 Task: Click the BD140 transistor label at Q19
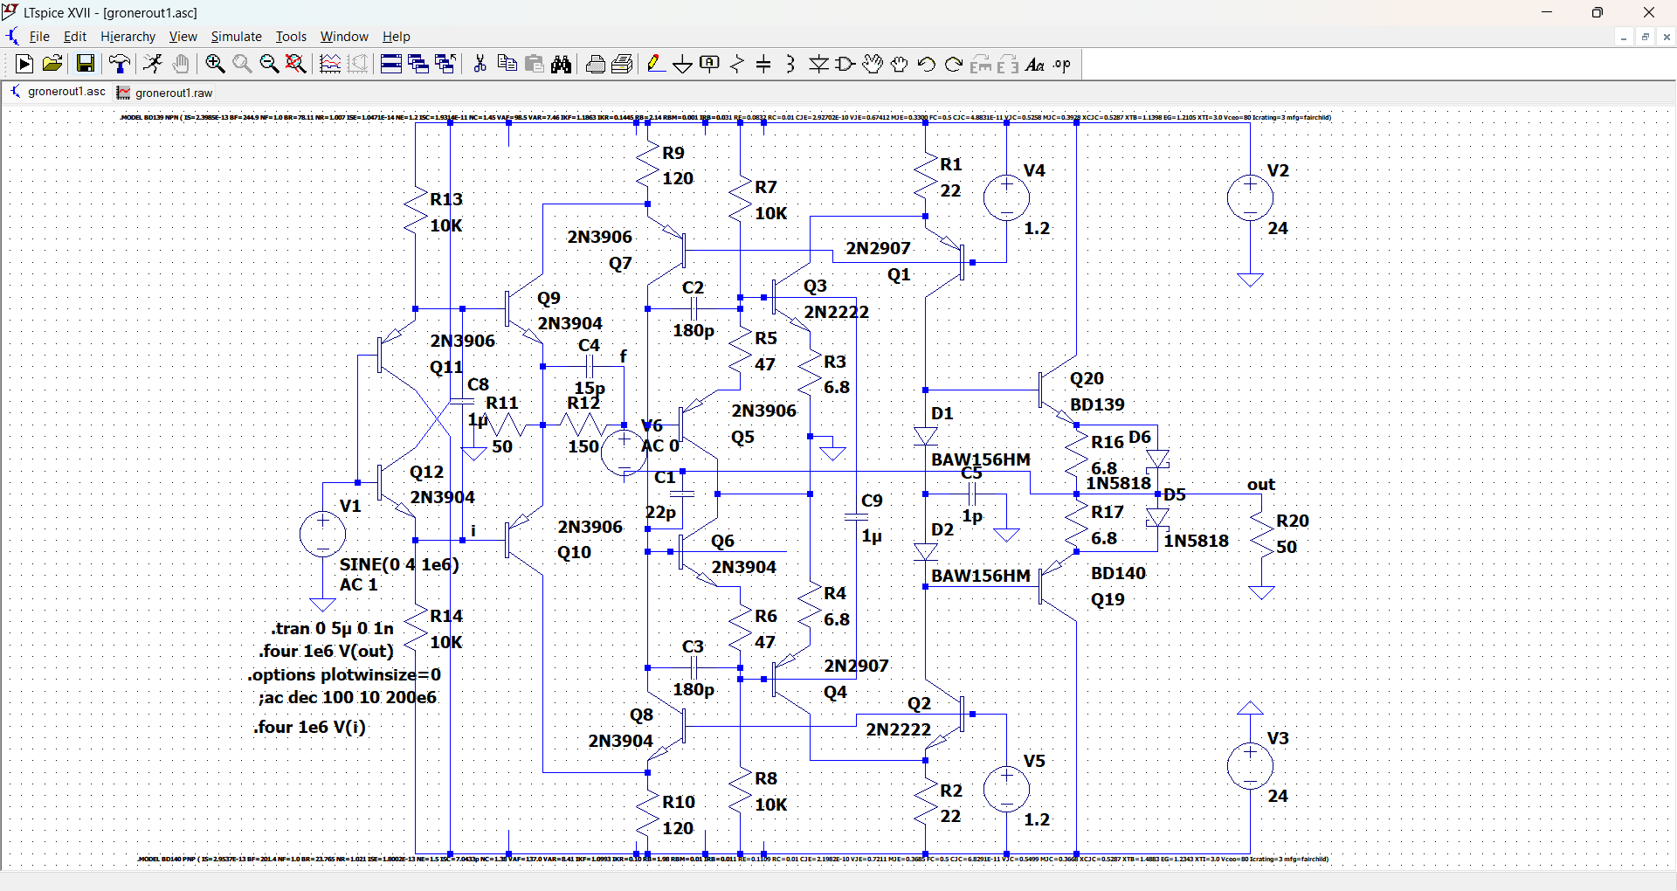click(x=1118, y=573)
